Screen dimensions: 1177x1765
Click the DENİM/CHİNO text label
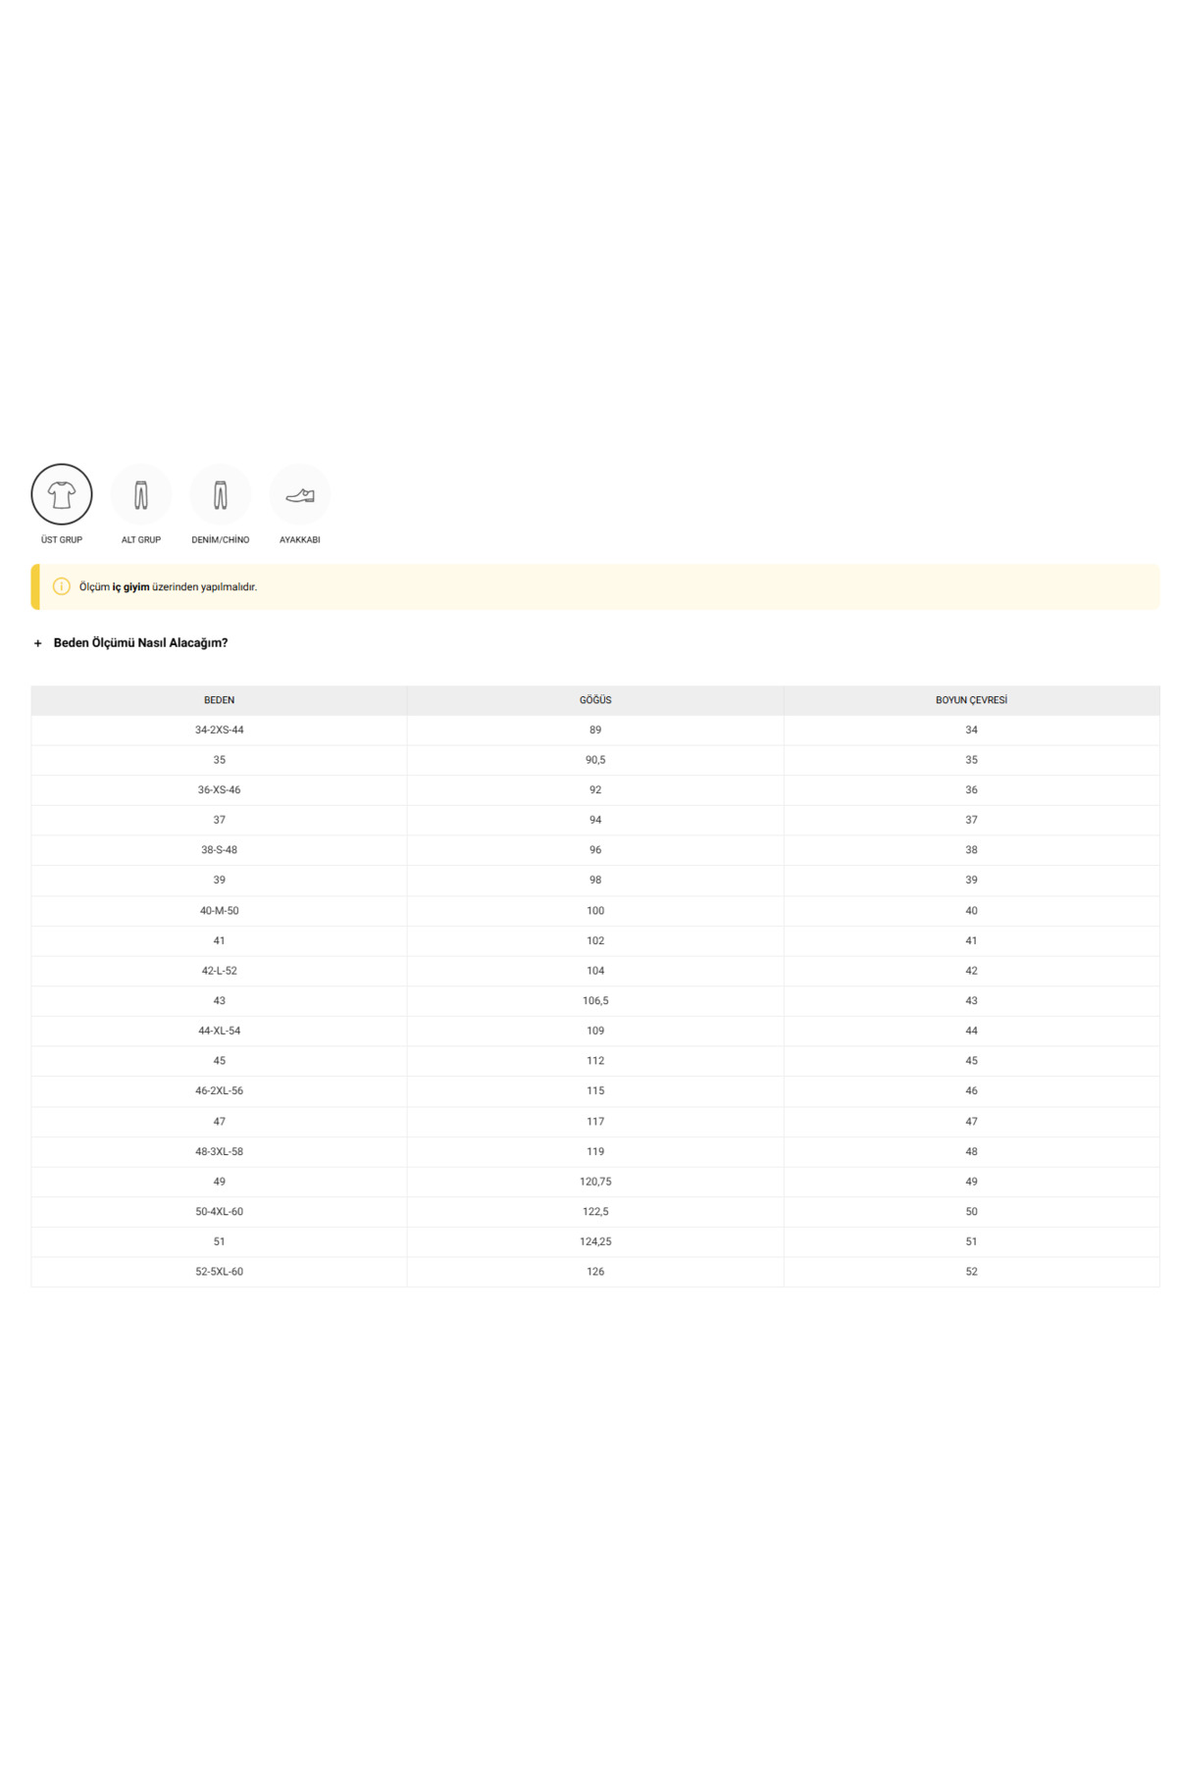click(x=220, y=540)
